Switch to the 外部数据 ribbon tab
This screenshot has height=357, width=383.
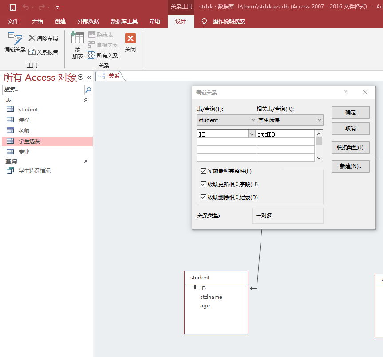[x=88, y=21]
